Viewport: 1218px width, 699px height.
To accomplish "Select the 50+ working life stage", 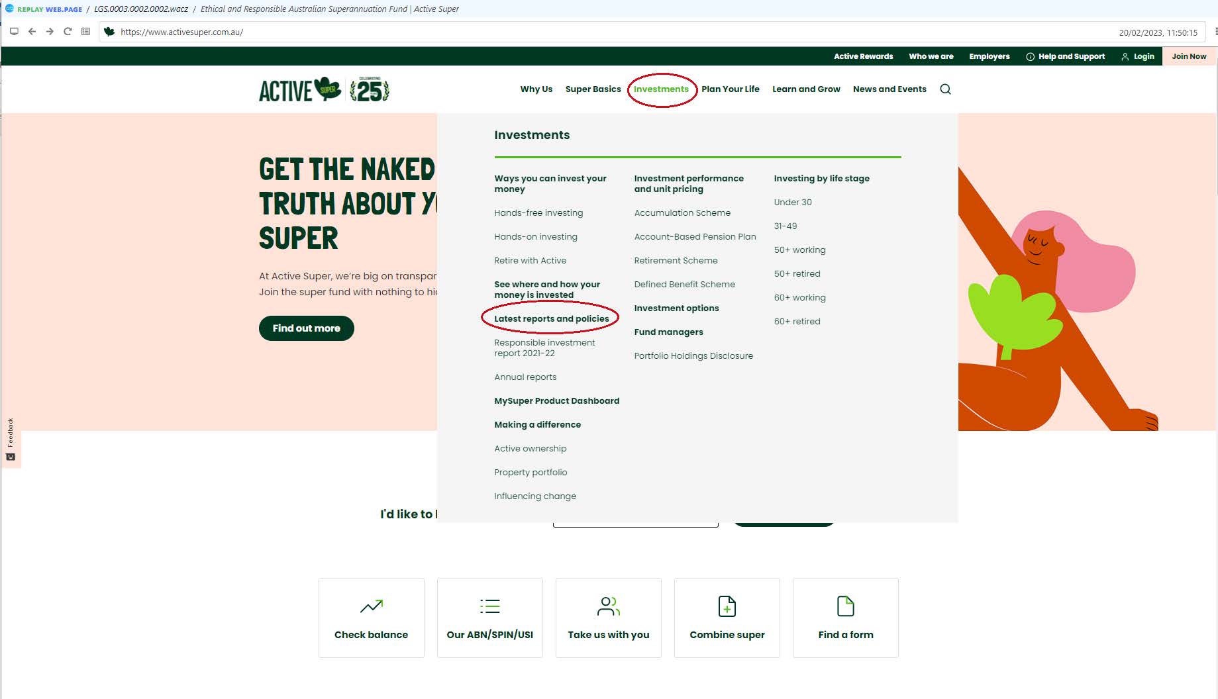I will pyautogui.click(x=799, y=250).
